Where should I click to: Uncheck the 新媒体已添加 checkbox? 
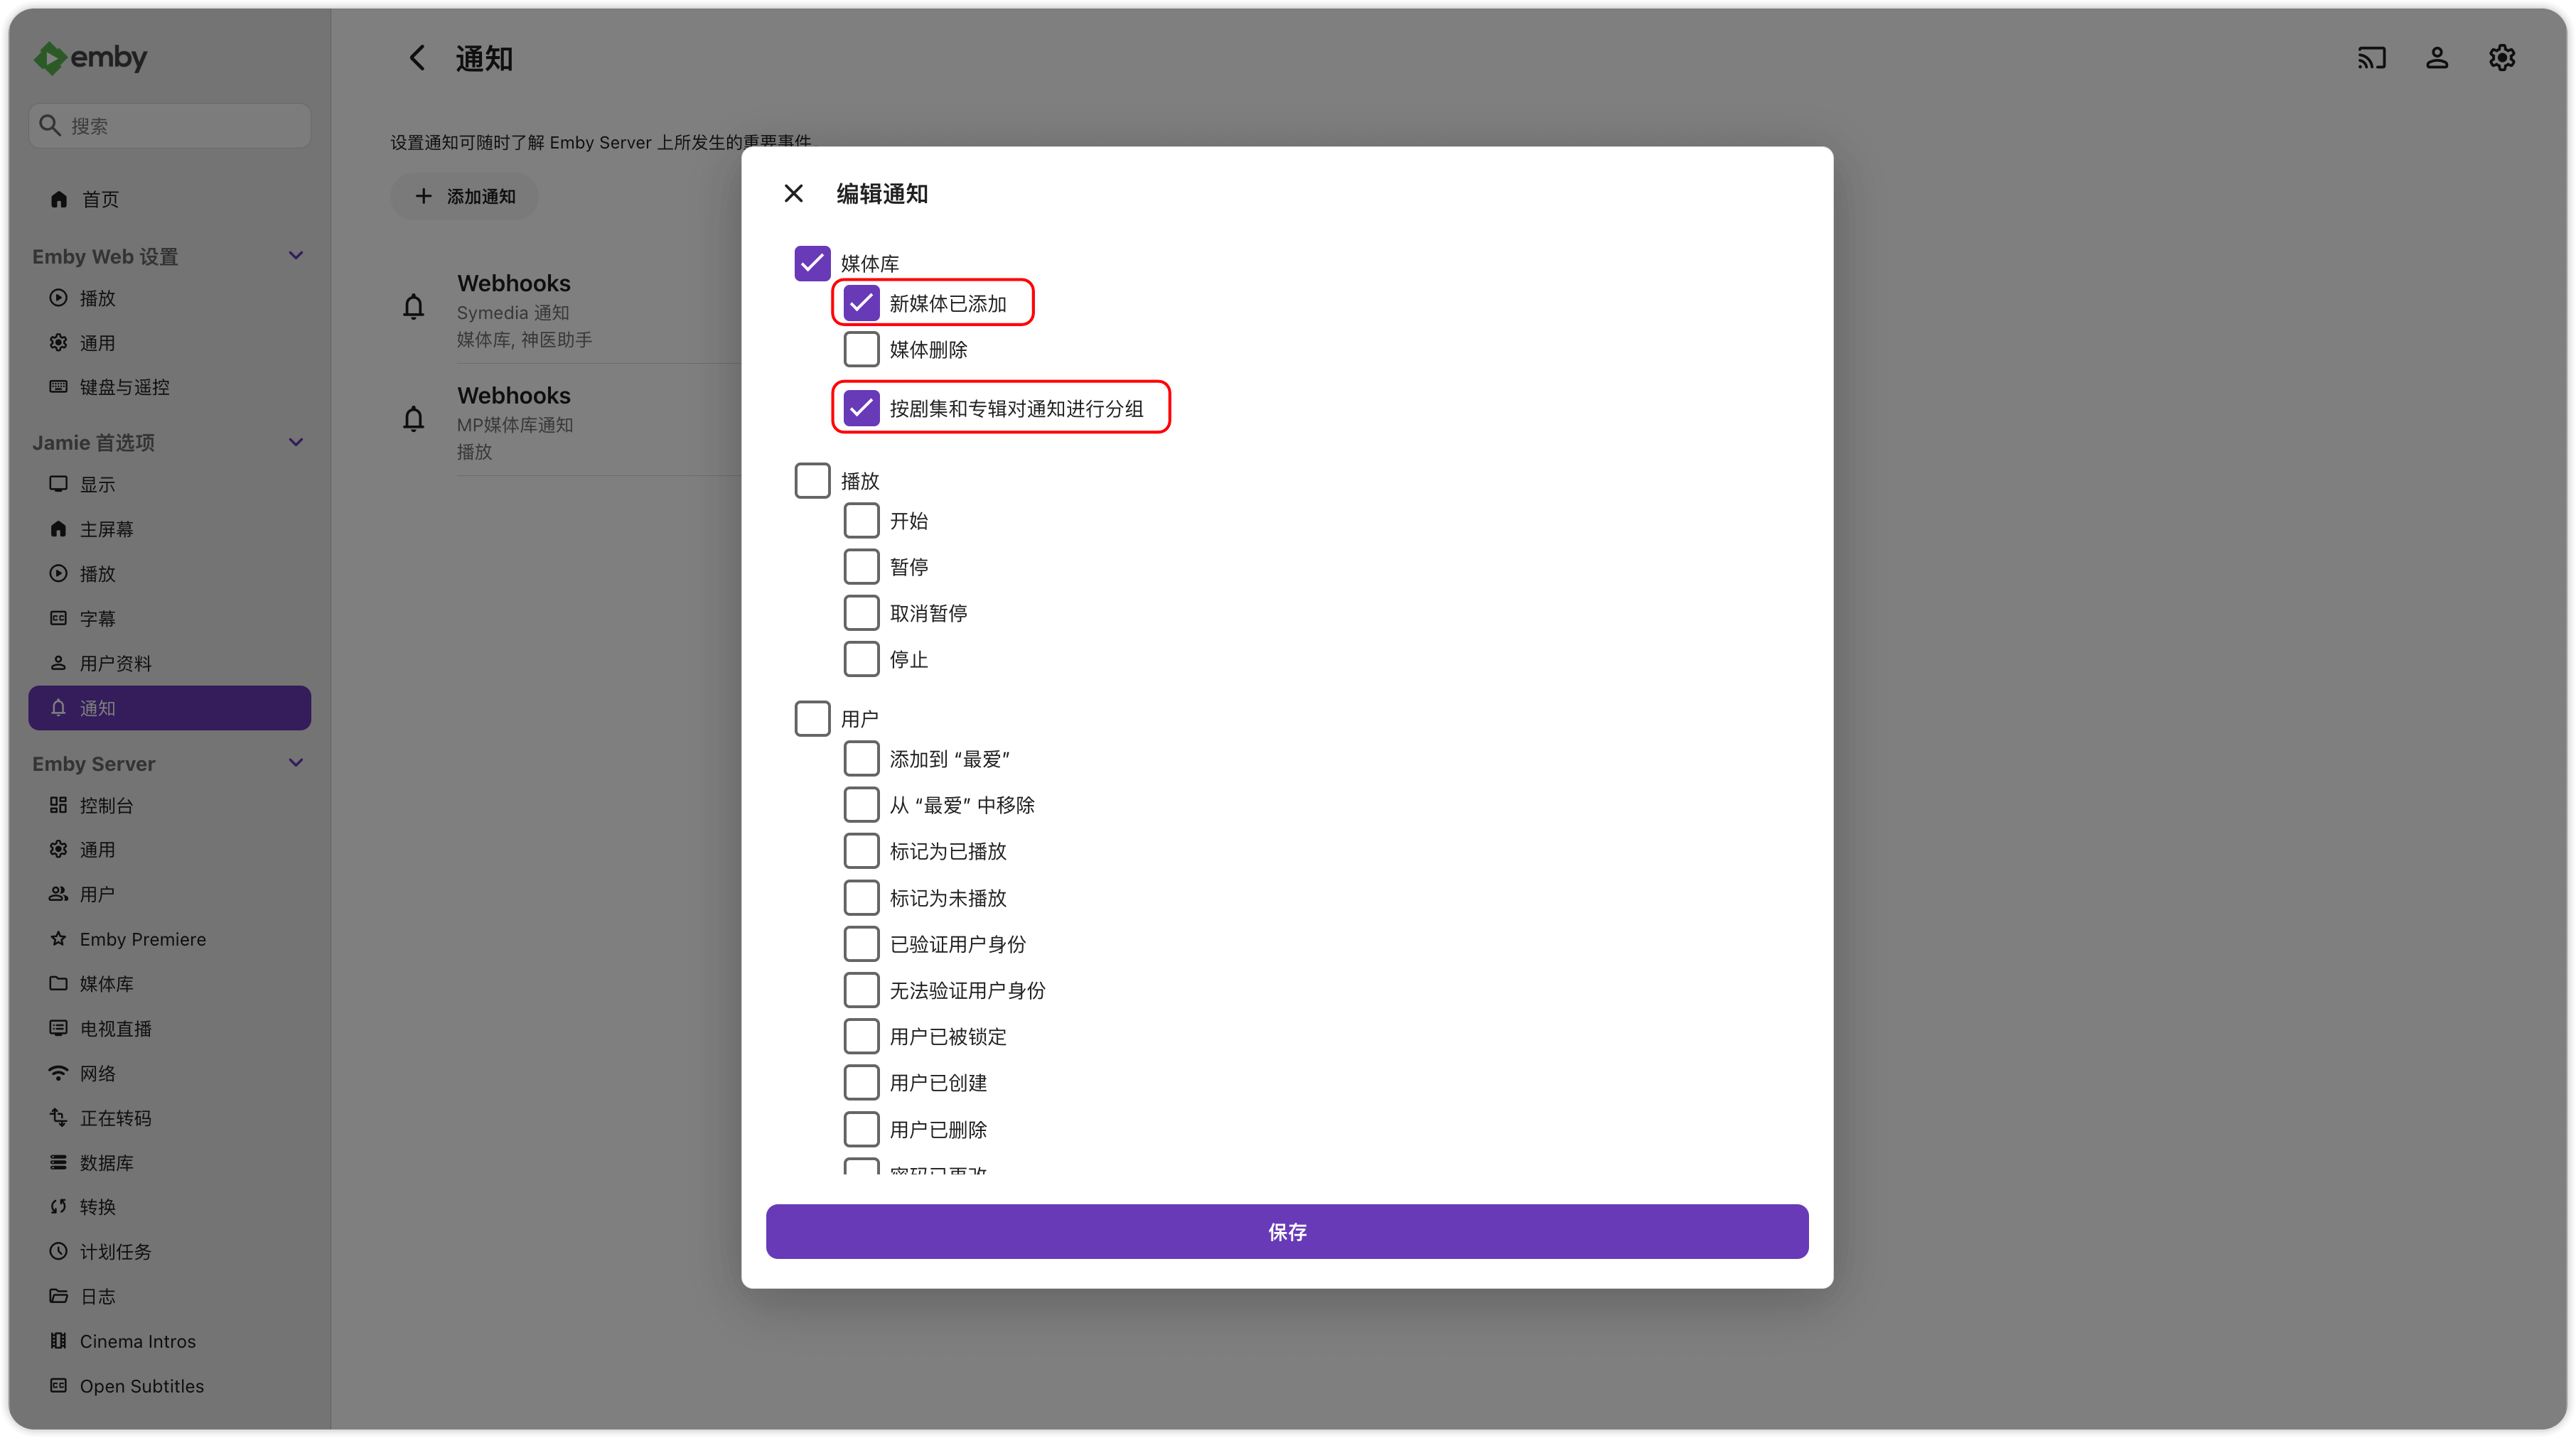[x=861, y=303]
